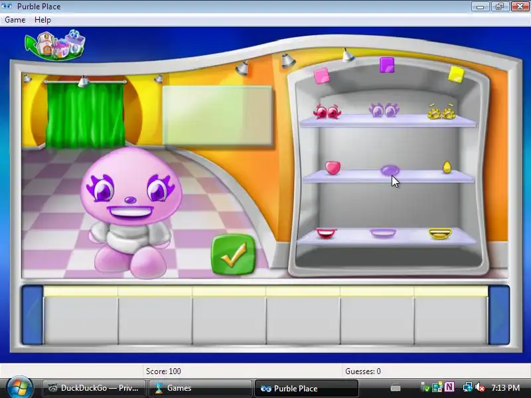This screenshot has width=531, height=398.
Task: Pick the yellow nose on the shelf
Action: point(447,168)
